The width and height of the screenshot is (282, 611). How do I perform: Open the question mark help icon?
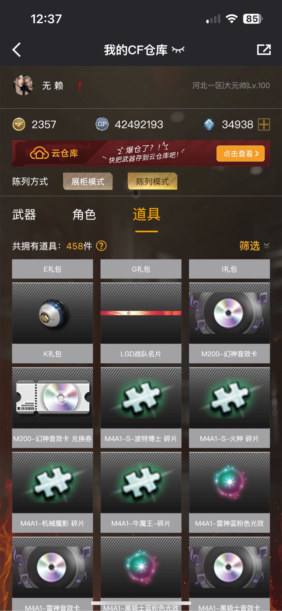101,246
